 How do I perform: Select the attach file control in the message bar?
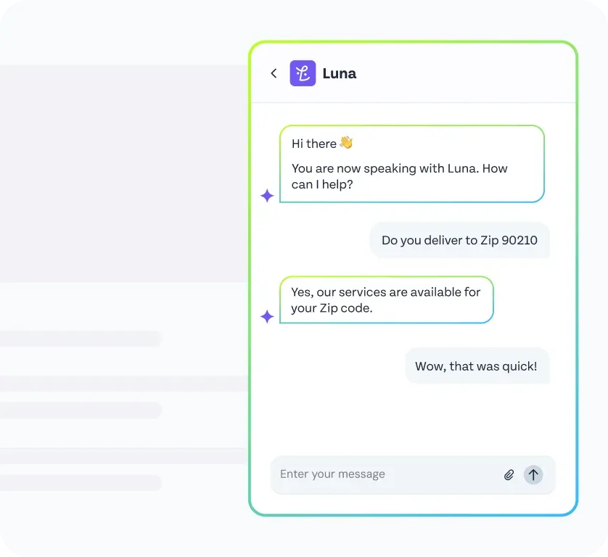[x=509, y=474]
